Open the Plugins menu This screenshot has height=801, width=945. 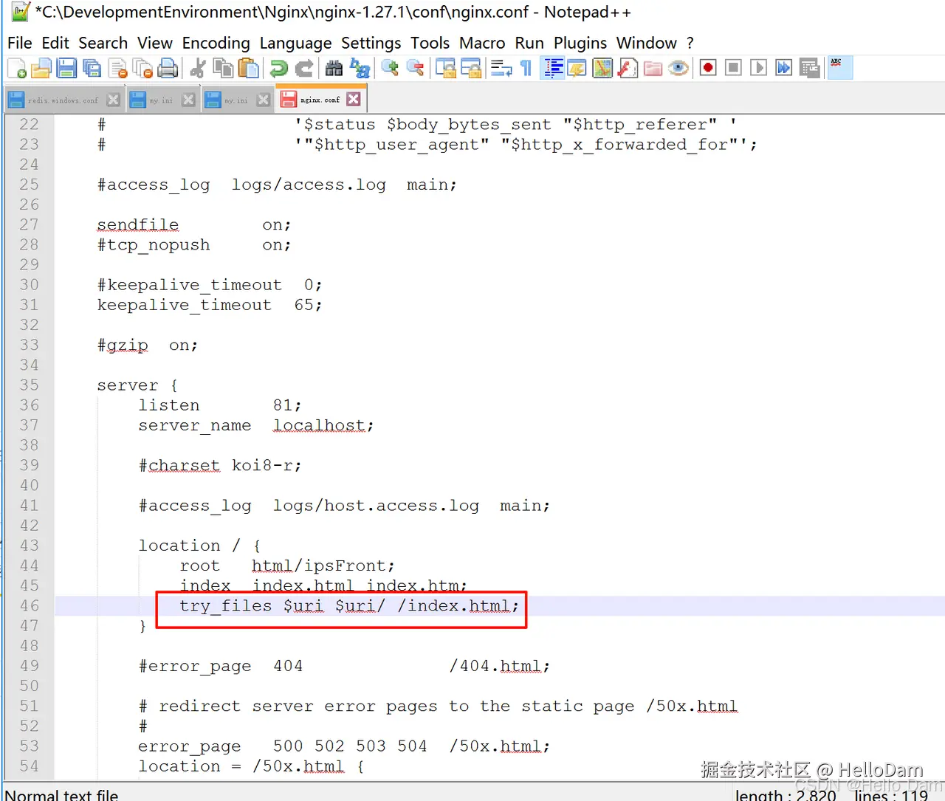click(x=580, y=43)
